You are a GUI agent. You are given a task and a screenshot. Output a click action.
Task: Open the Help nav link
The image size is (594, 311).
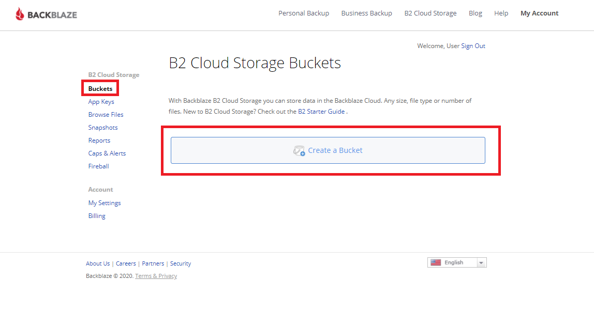501,13
